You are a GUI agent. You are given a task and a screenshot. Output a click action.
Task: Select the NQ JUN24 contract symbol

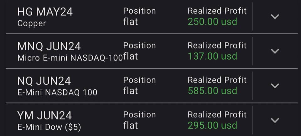(44, 81)
